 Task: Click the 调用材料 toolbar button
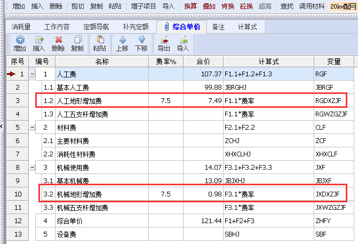point(312,6)
